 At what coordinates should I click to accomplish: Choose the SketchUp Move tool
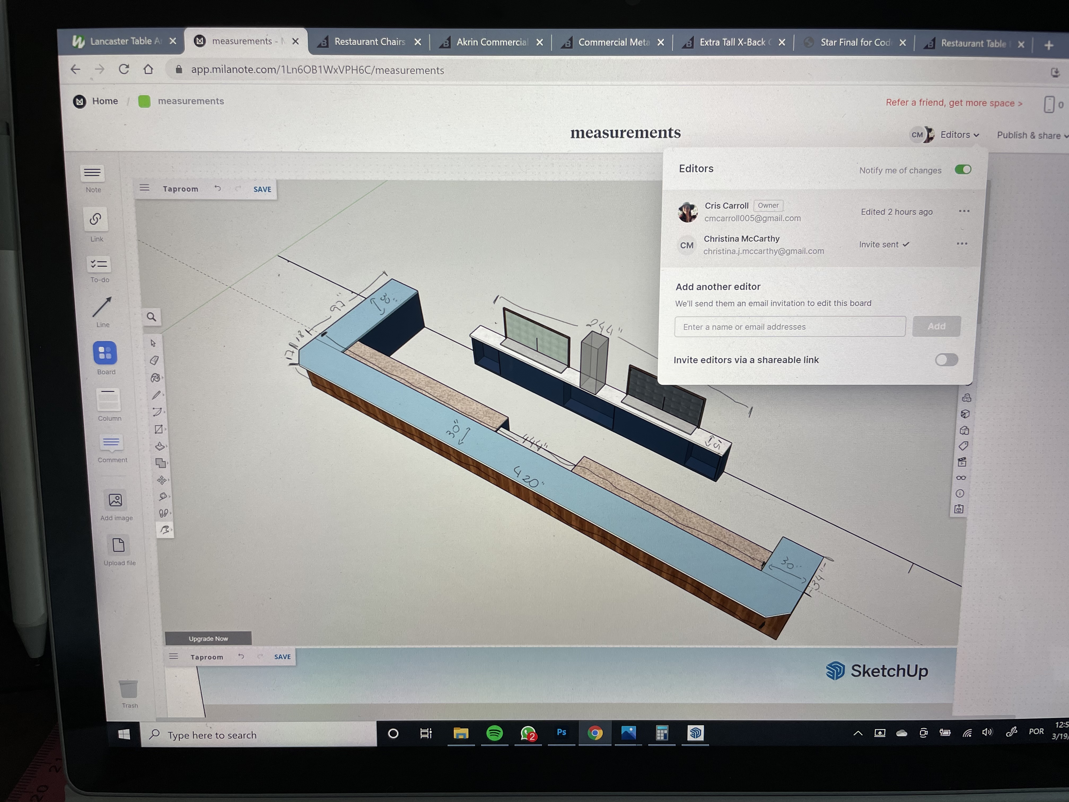(x=162, y=480)
